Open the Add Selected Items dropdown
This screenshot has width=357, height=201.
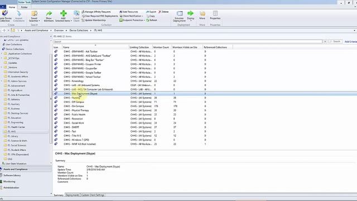64,16
